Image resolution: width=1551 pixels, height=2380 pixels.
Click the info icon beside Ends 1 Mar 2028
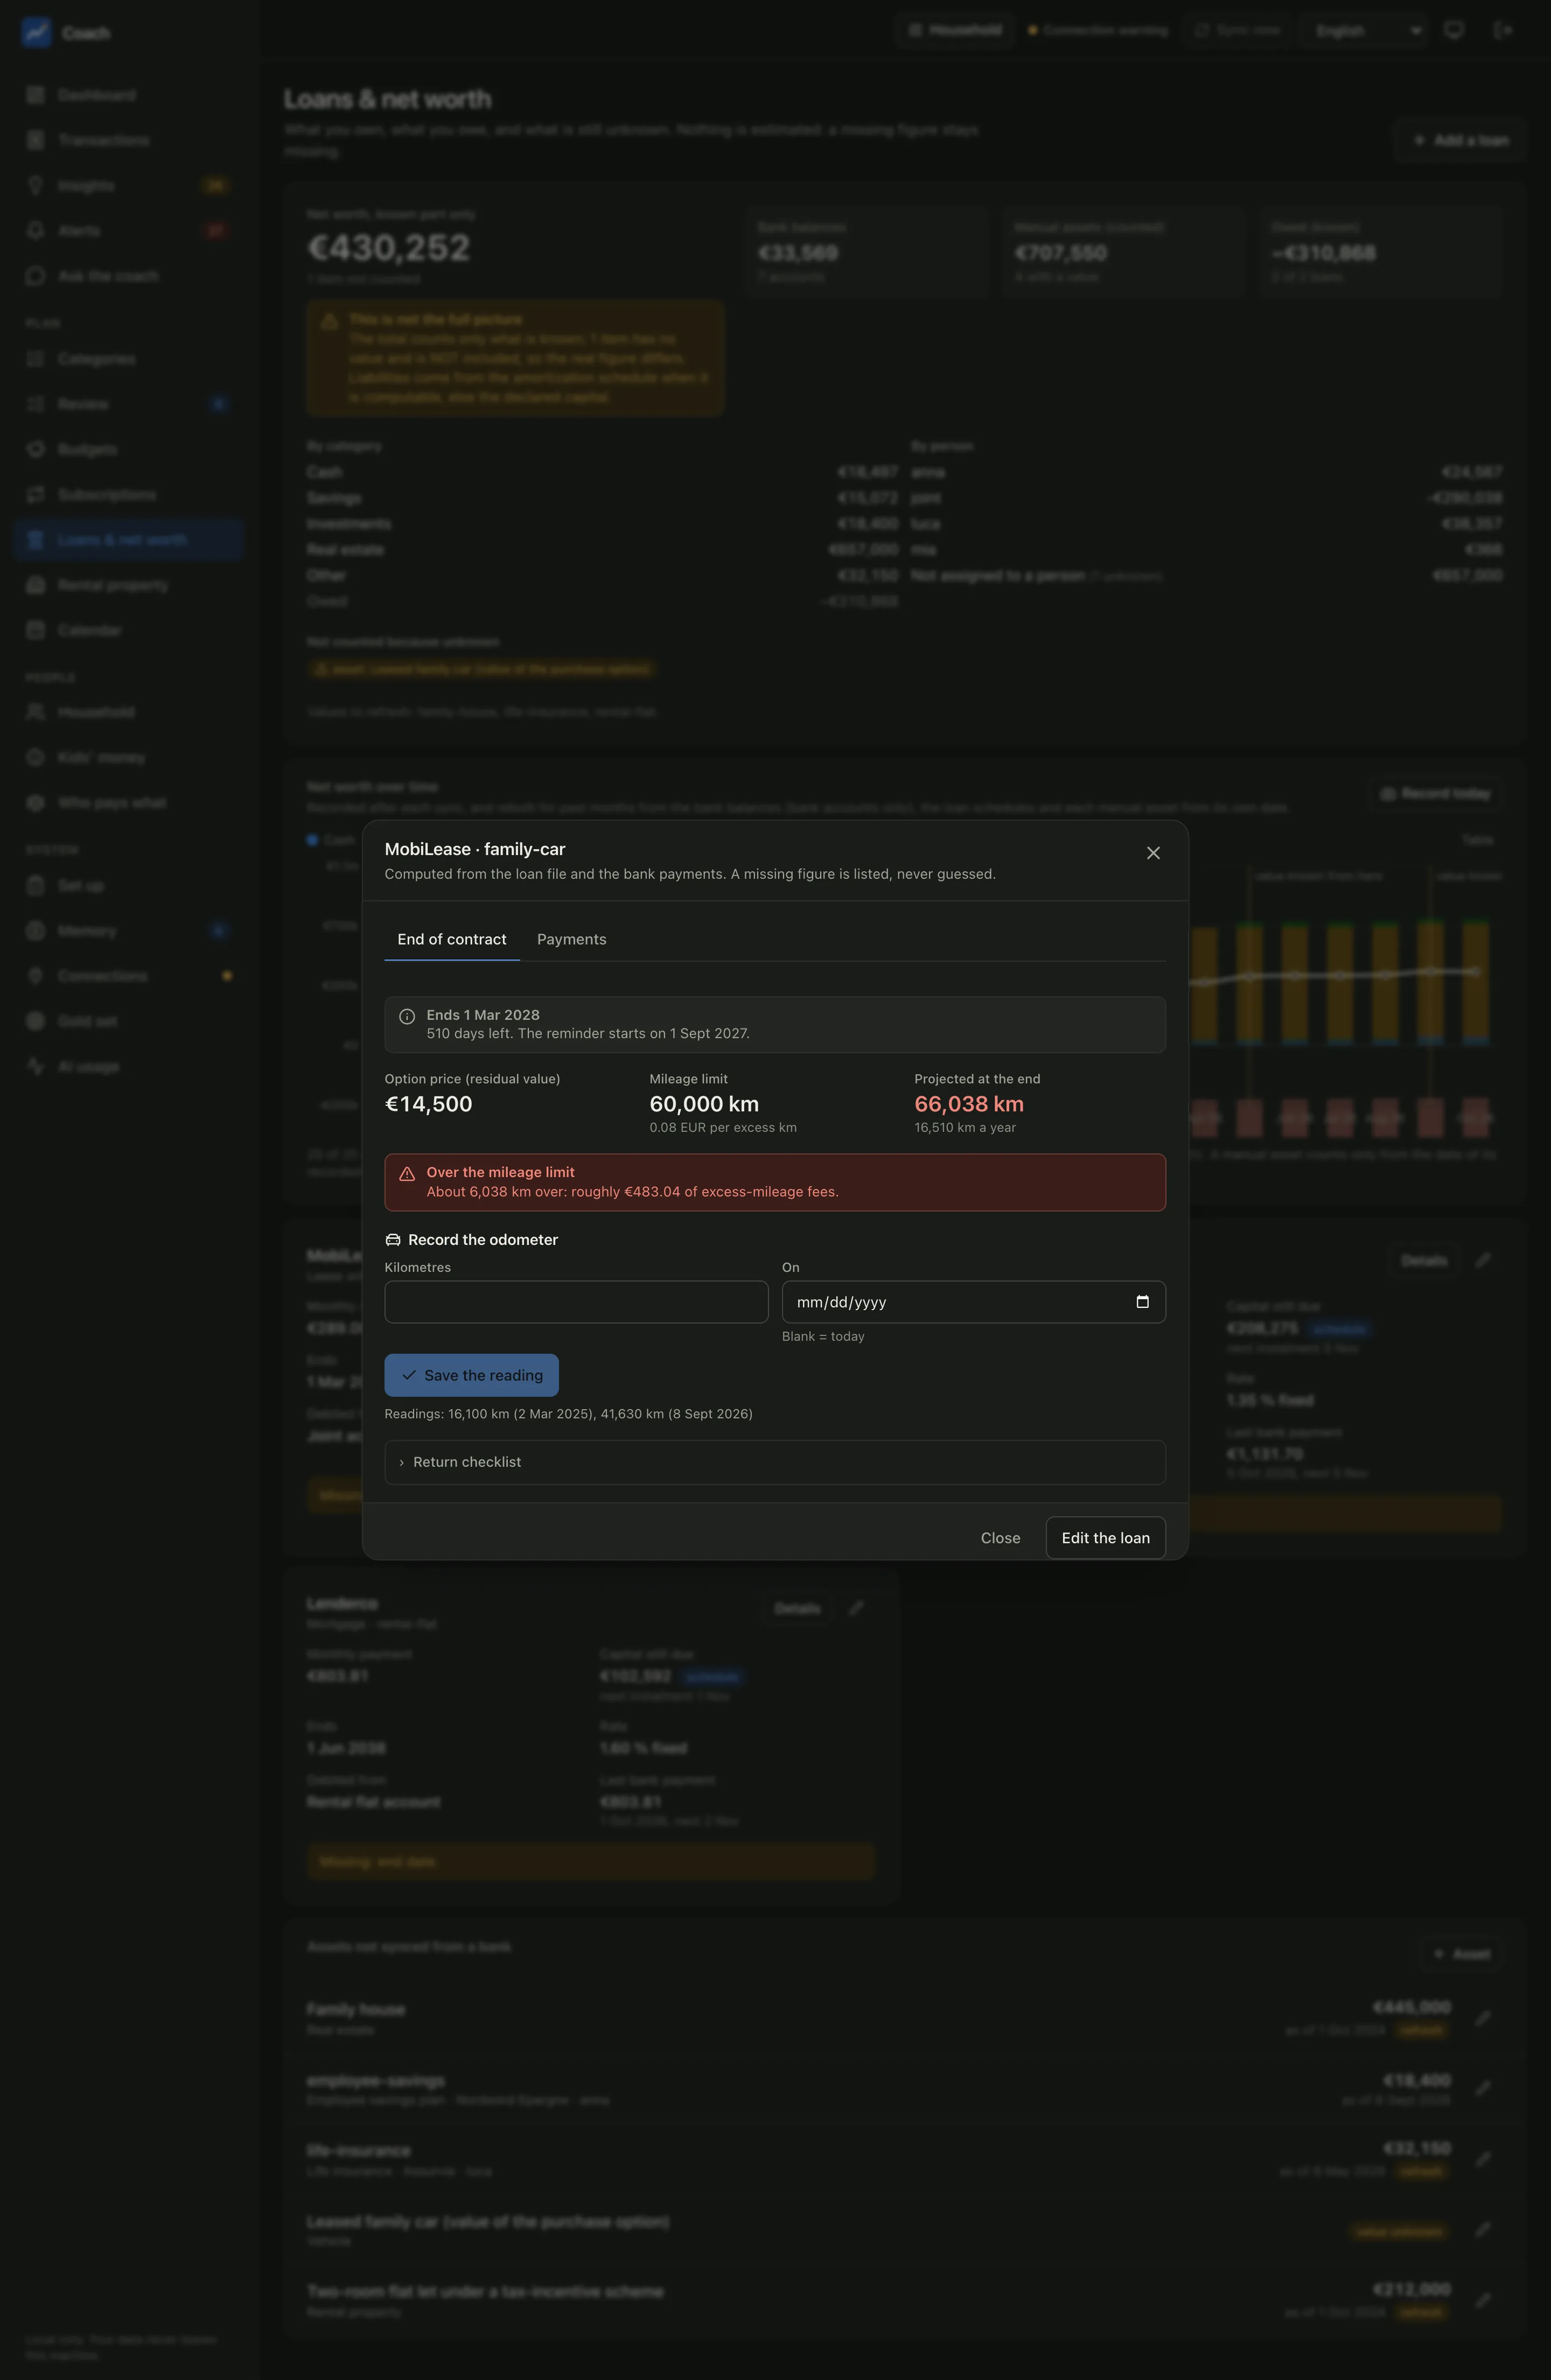tap(407, 1016)
